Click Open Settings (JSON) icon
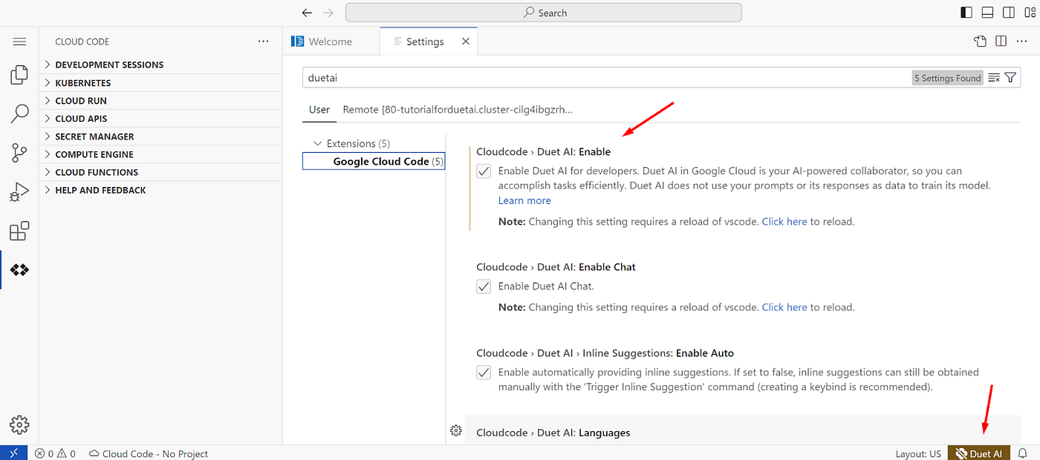The width and height of the screenshot is (1040, 460). pyautogui.click(x=981, y=42)
